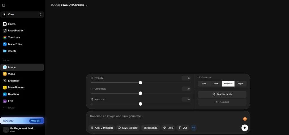Click the Movement value field

(x=186, y=99)
